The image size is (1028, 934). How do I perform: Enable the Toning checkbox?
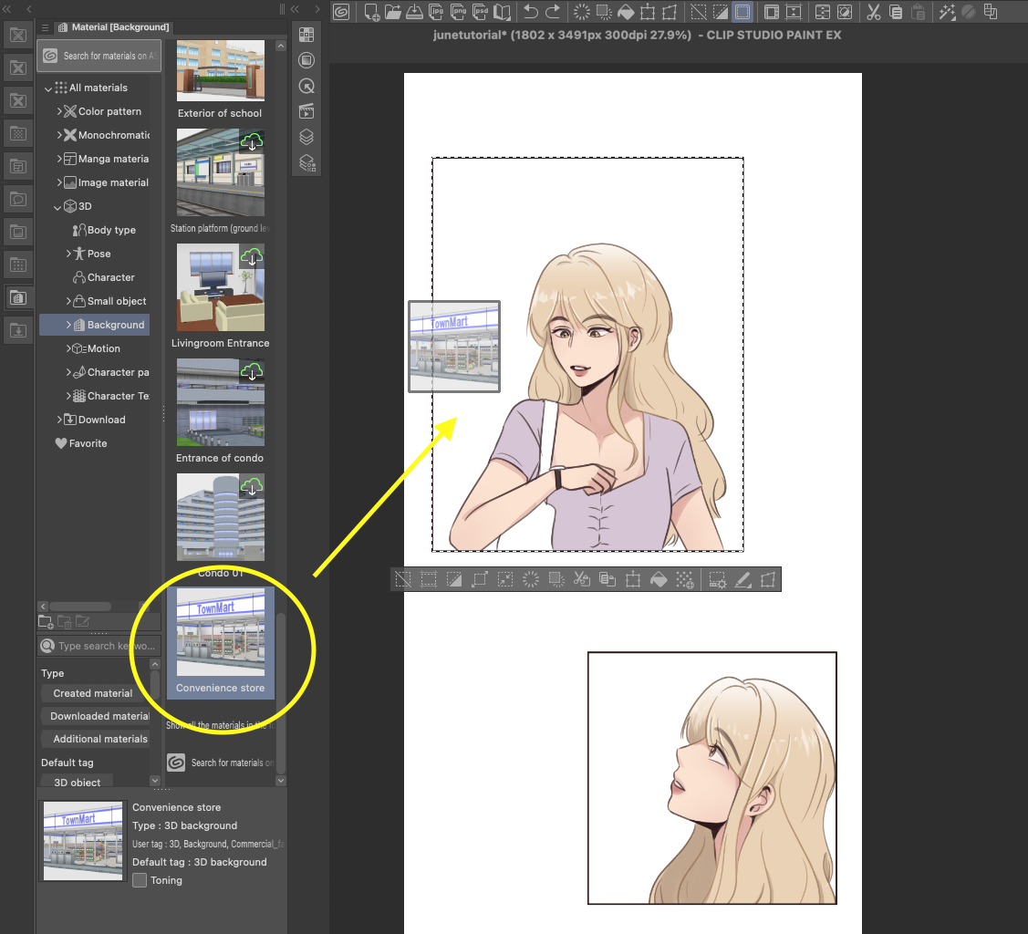140,880
